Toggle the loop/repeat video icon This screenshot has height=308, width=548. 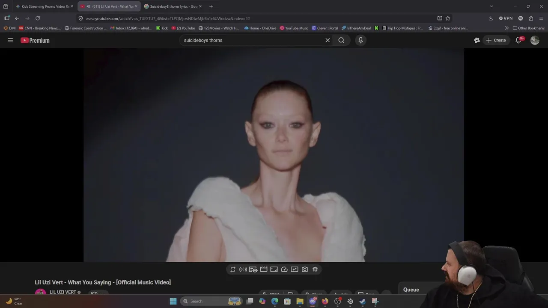coord(233,269)
